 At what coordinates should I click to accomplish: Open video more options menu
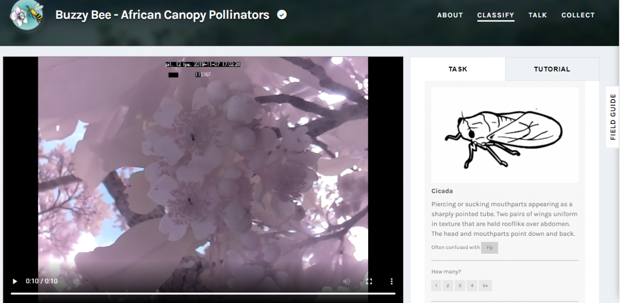coord(391,281)
